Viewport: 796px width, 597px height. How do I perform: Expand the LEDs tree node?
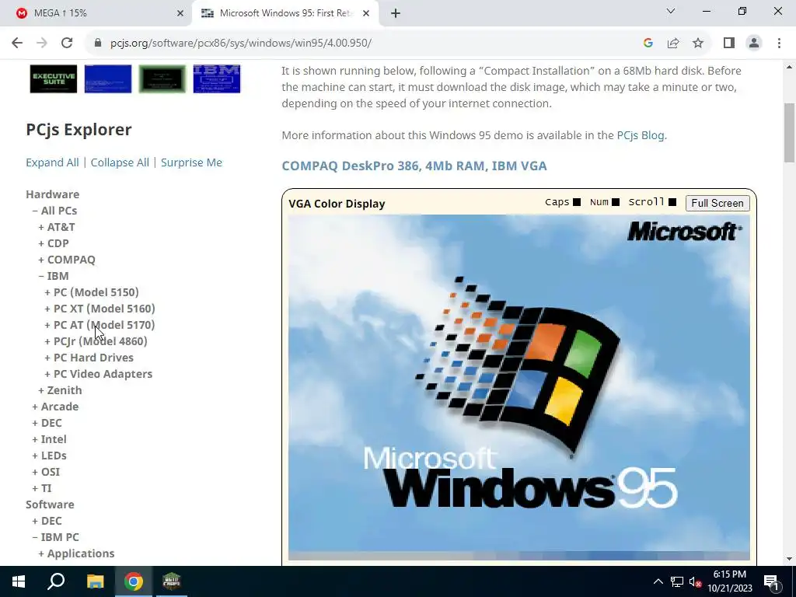[x=49, y=456]
